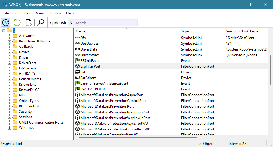Click the EspFilterPort cube icon
273x147 pixels.
(x=77, y=66)
